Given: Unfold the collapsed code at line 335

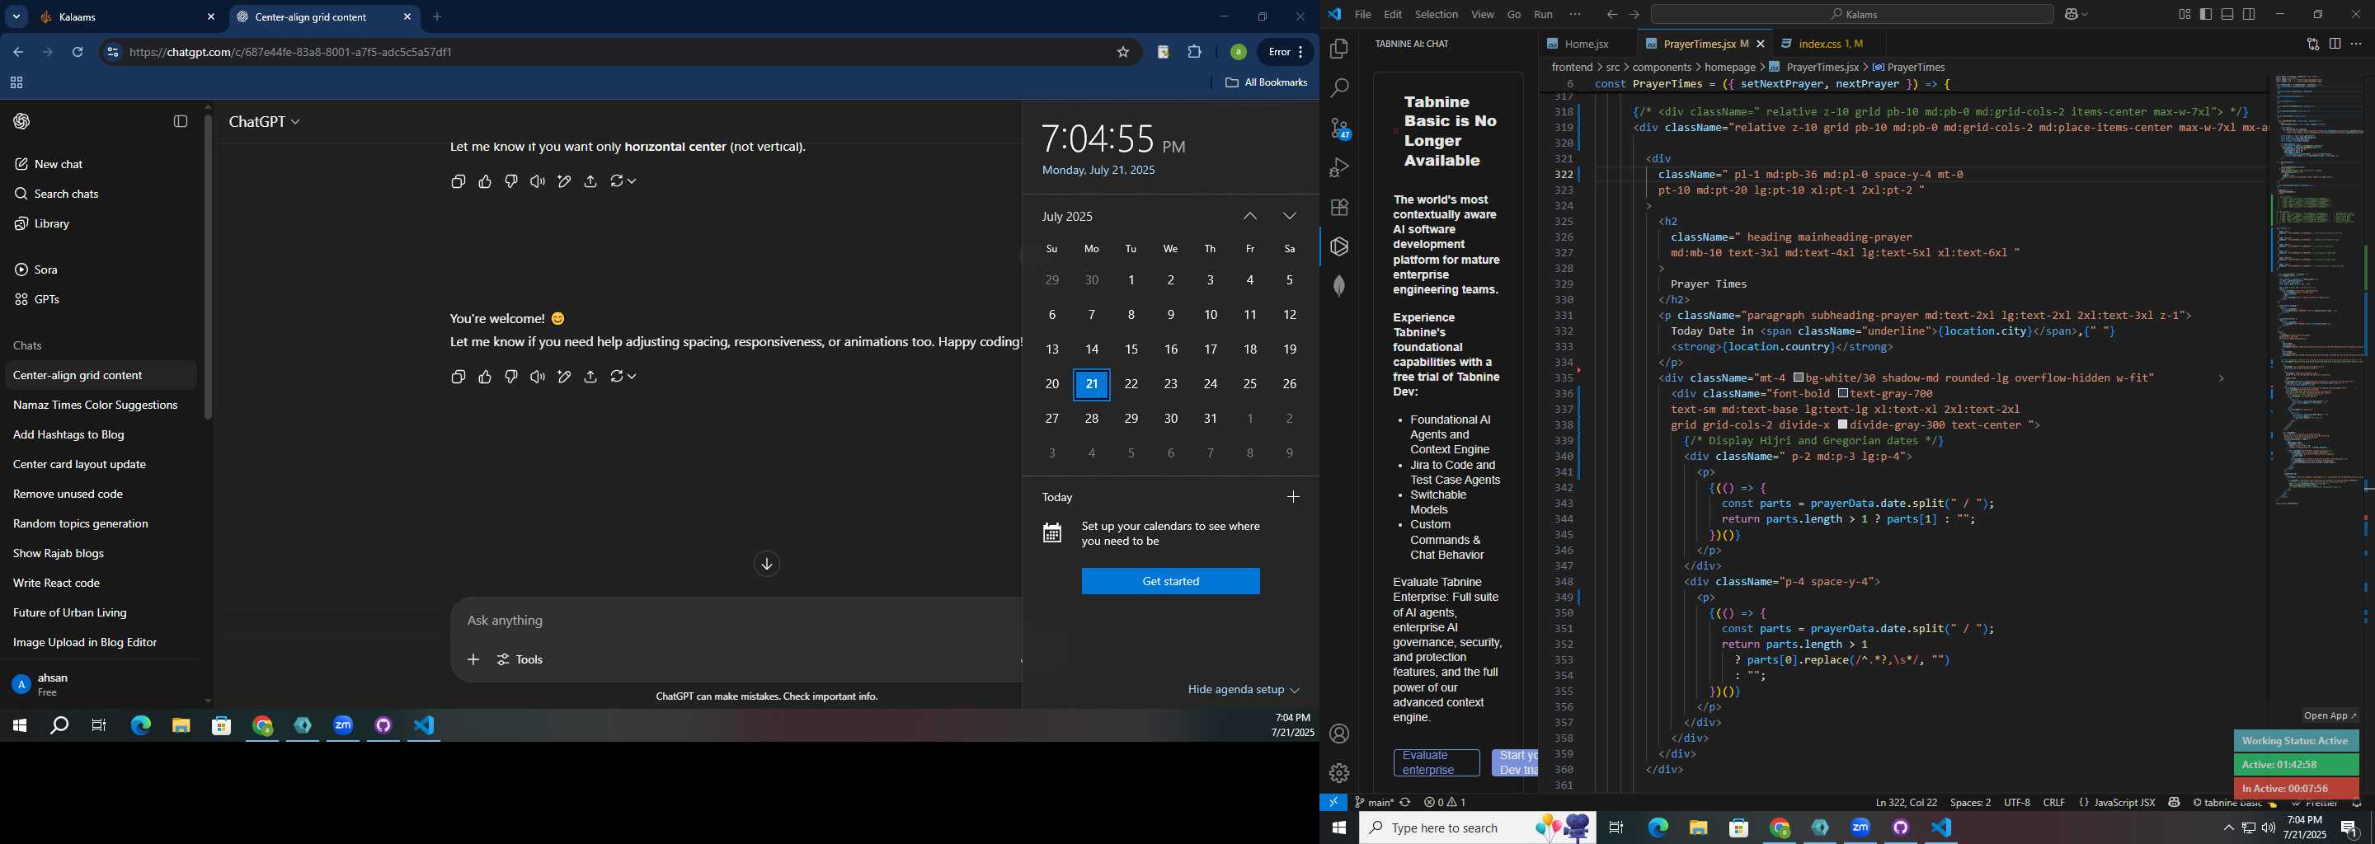Looking at the screenshot, I should point(2220,378).
